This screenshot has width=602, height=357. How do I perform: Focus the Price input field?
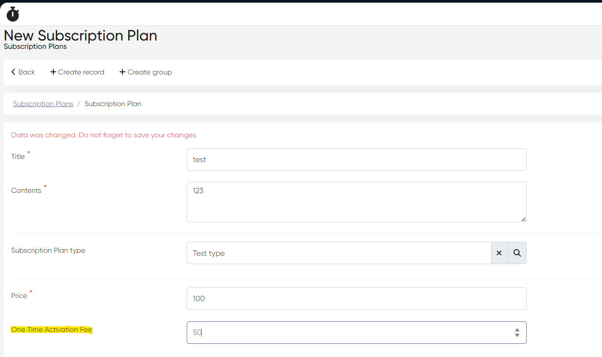[x=356, y=298]
